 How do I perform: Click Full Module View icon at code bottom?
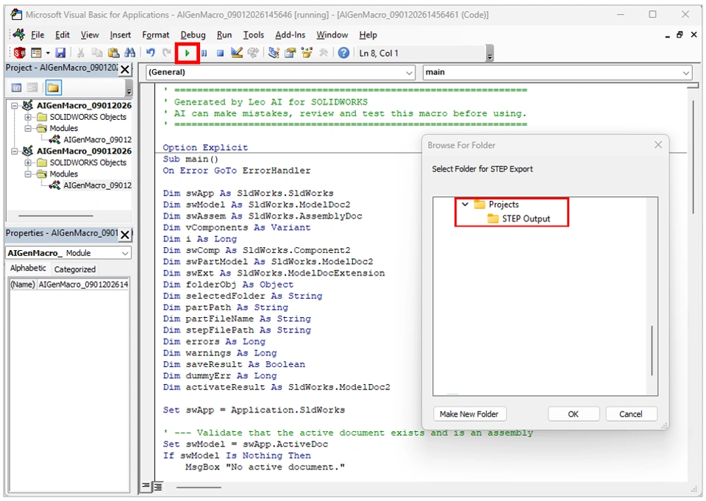[x=158, y=486]
